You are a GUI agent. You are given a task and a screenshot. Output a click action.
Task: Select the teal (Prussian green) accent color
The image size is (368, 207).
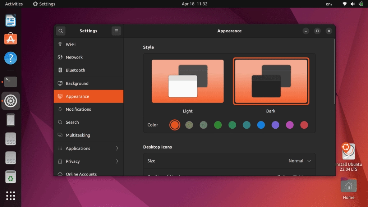coord(247,125)
